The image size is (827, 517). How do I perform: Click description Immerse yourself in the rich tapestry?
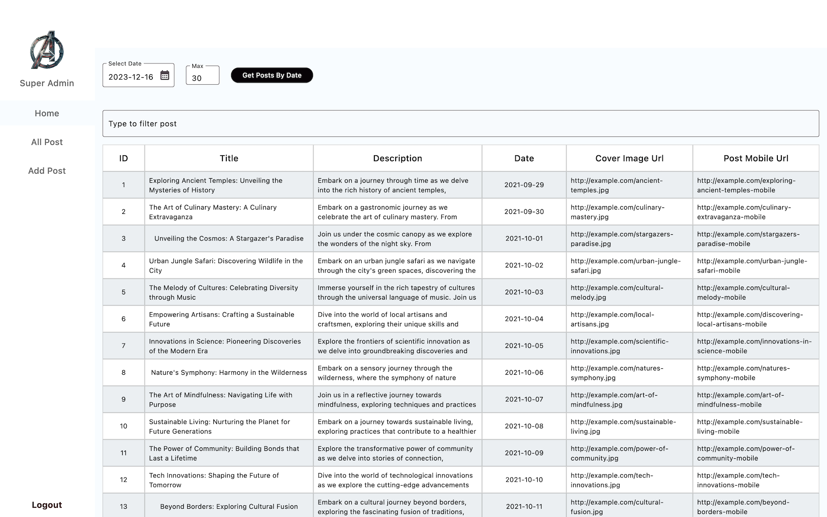click(x=397, y=293)
